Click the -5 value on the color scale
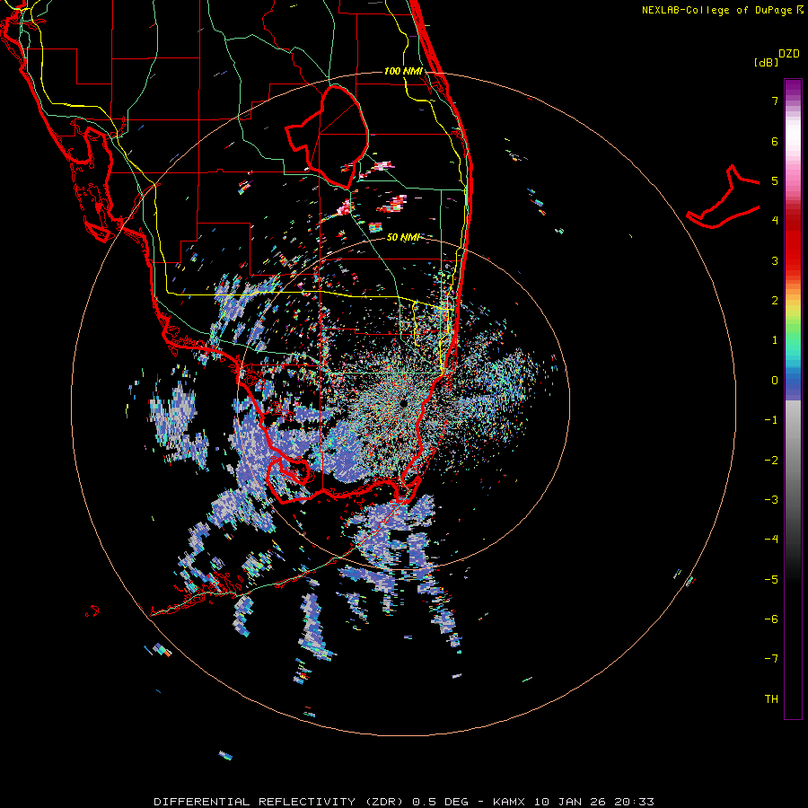808x808 pixels. click(771, 580)
